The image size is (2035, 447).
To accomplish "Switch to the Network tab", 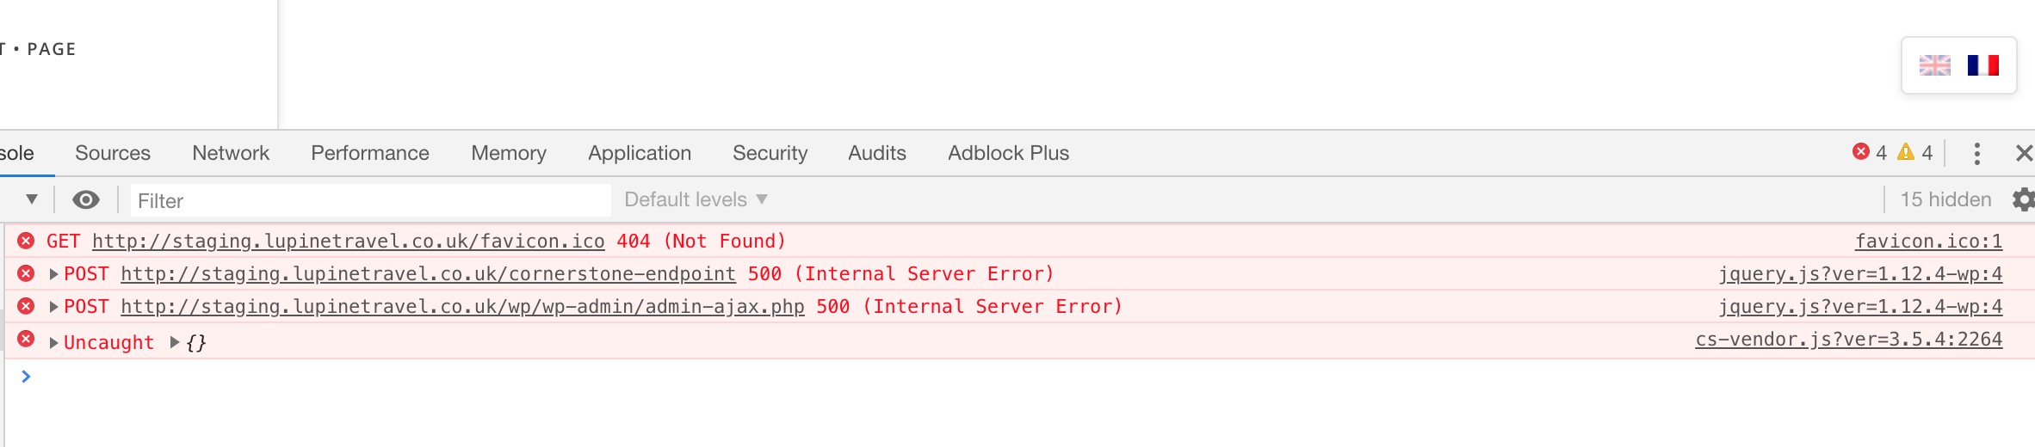I will (231, 153).
